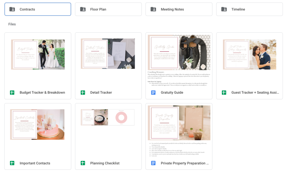Screen dimensions: 288x176
Task: Click the Sheets icon beside Important Contacts
Action: 12,163
